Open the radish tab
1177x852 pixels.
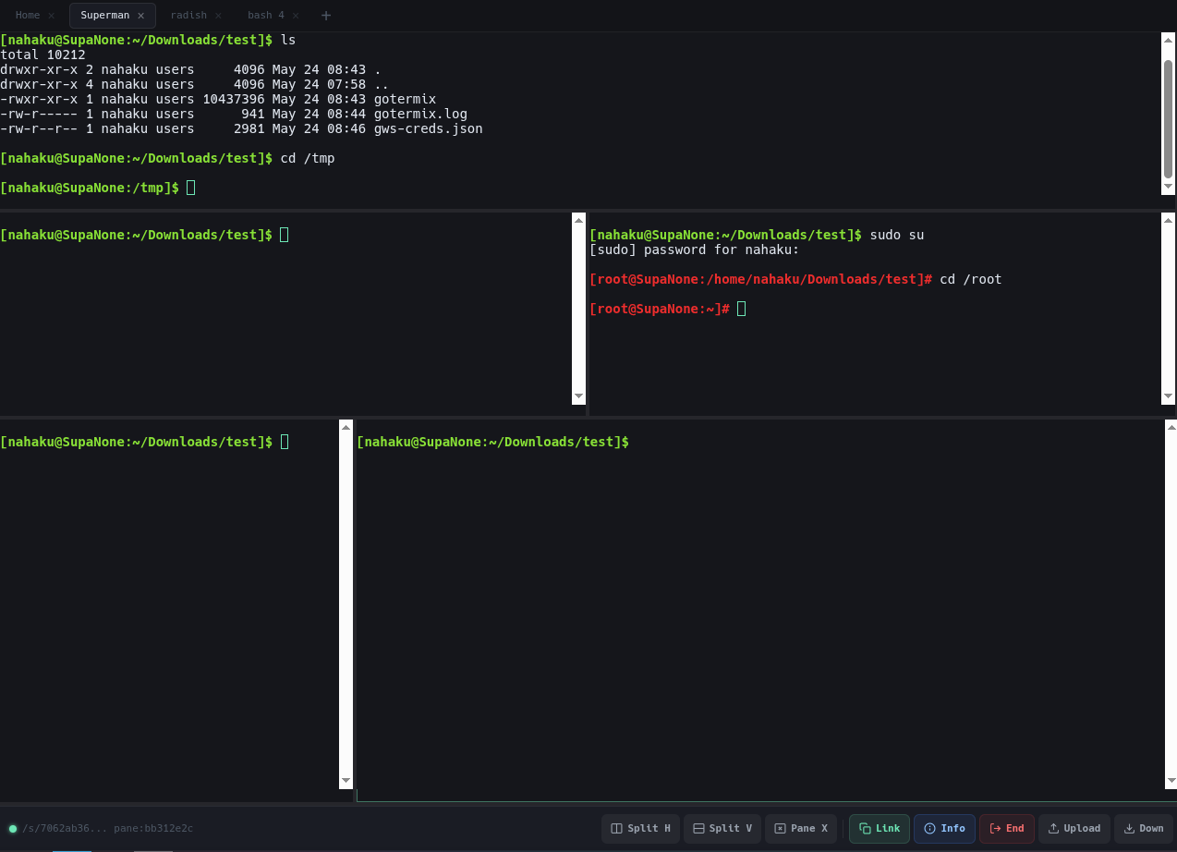(x=188, y=15)
